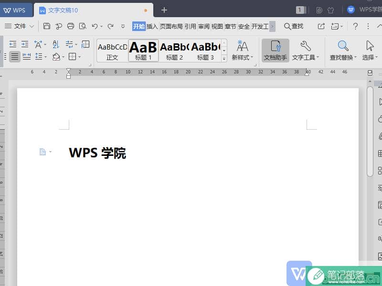Screen dimensions: 382x286
Task: Click the 选择 selection arrow tool
Action: click(370, 51)
